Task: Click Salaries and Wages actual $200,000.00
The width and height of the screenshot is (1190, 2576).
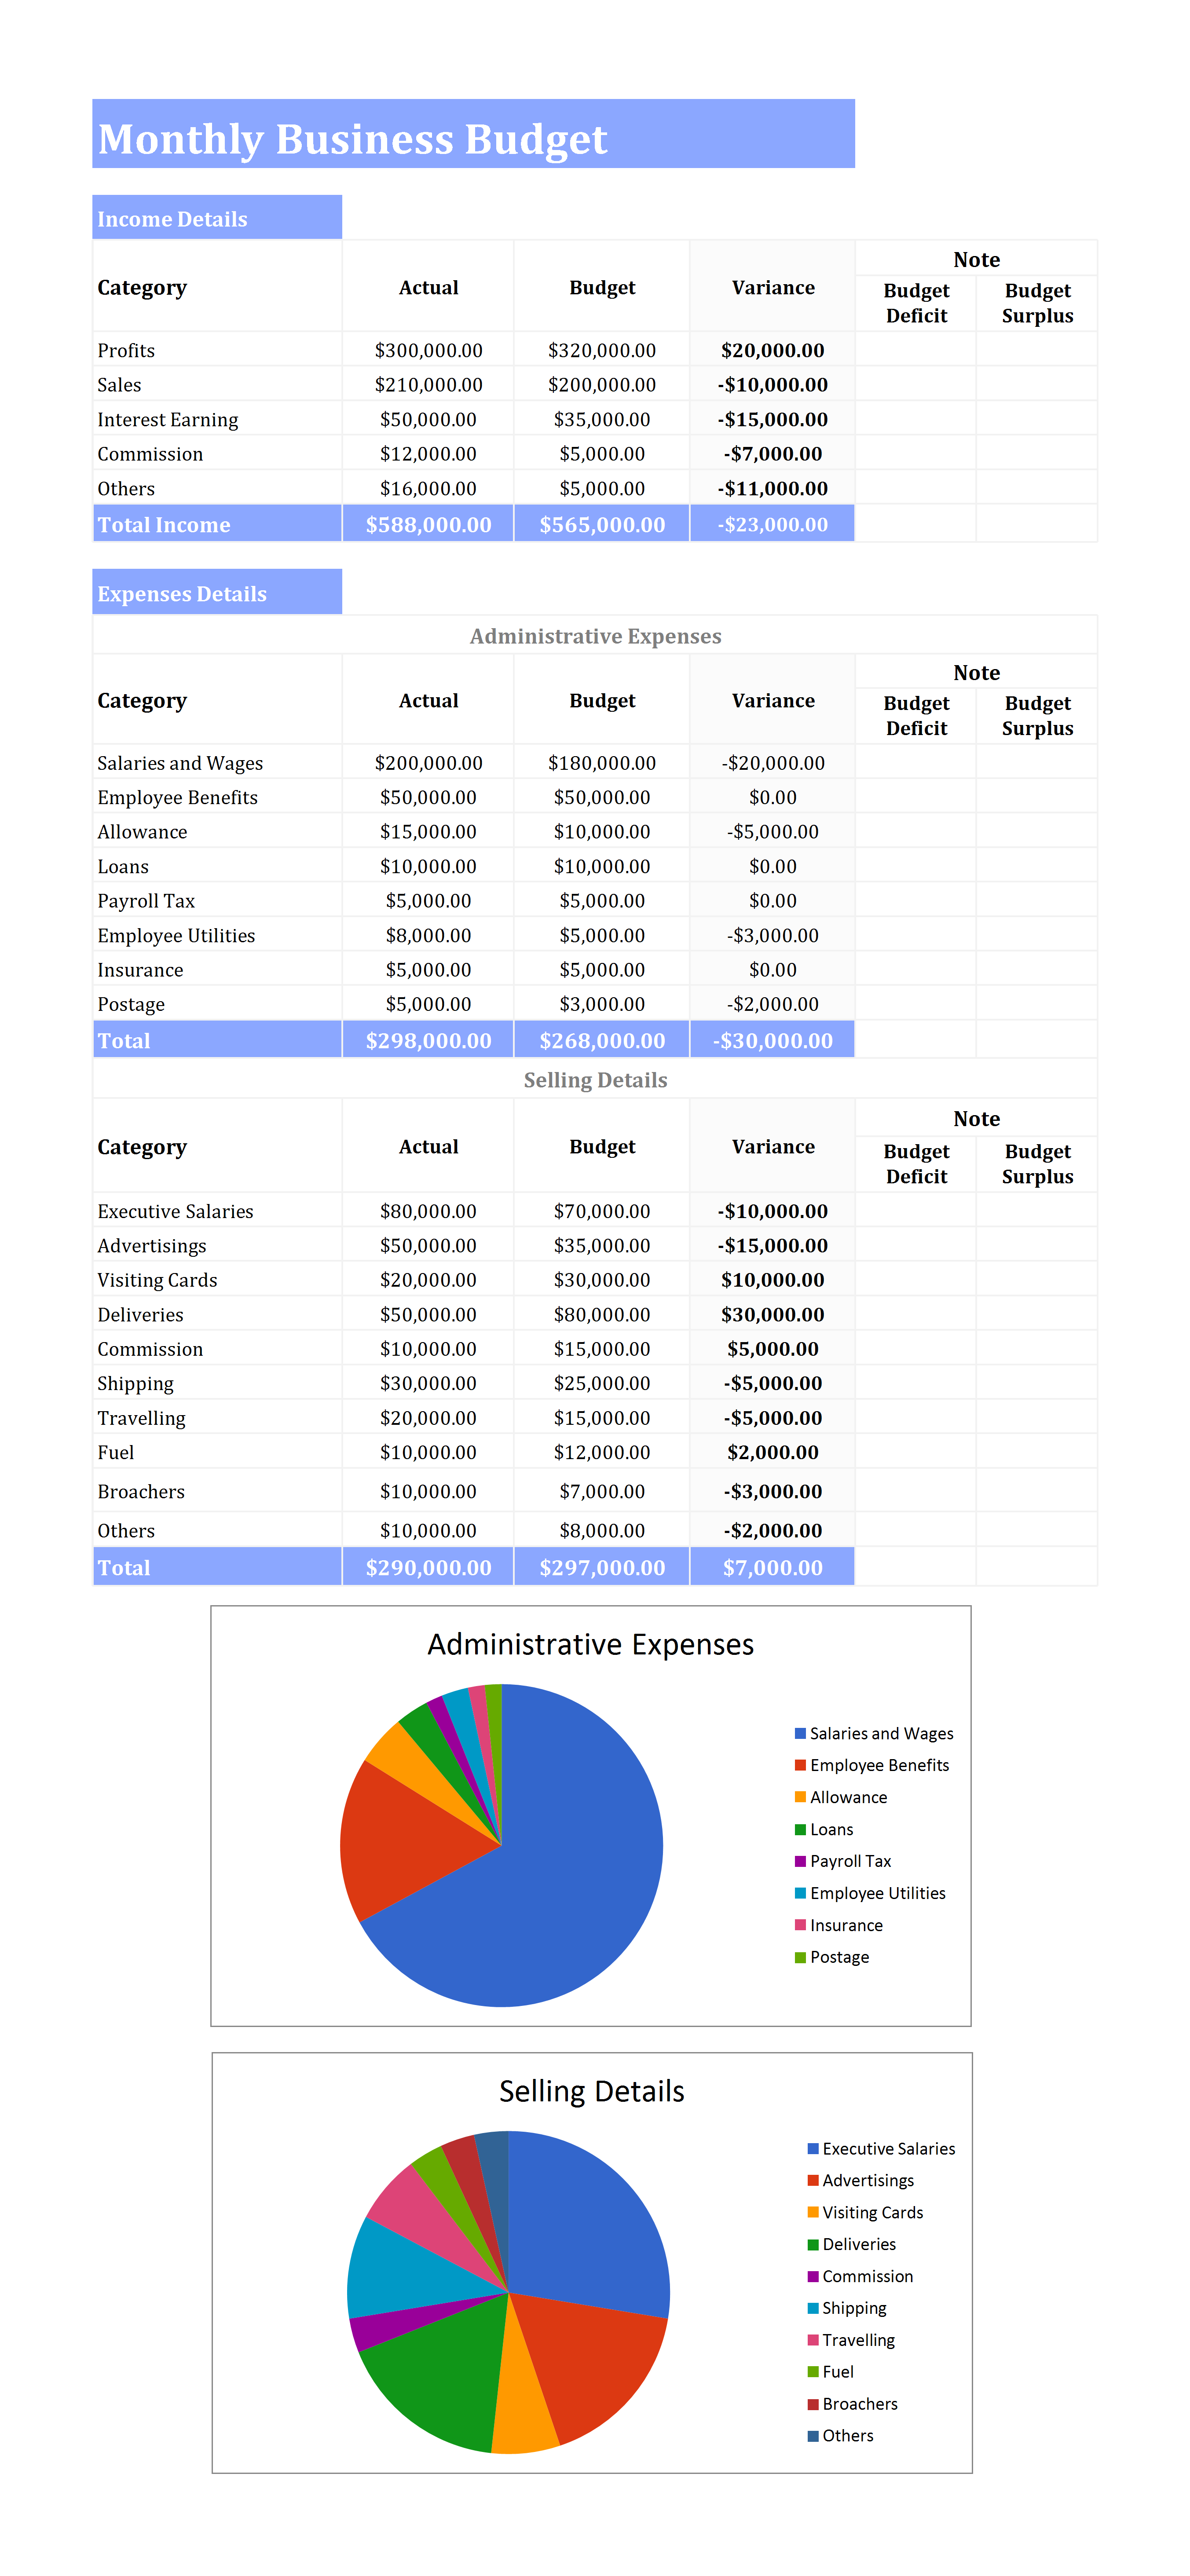Action: 428,763
